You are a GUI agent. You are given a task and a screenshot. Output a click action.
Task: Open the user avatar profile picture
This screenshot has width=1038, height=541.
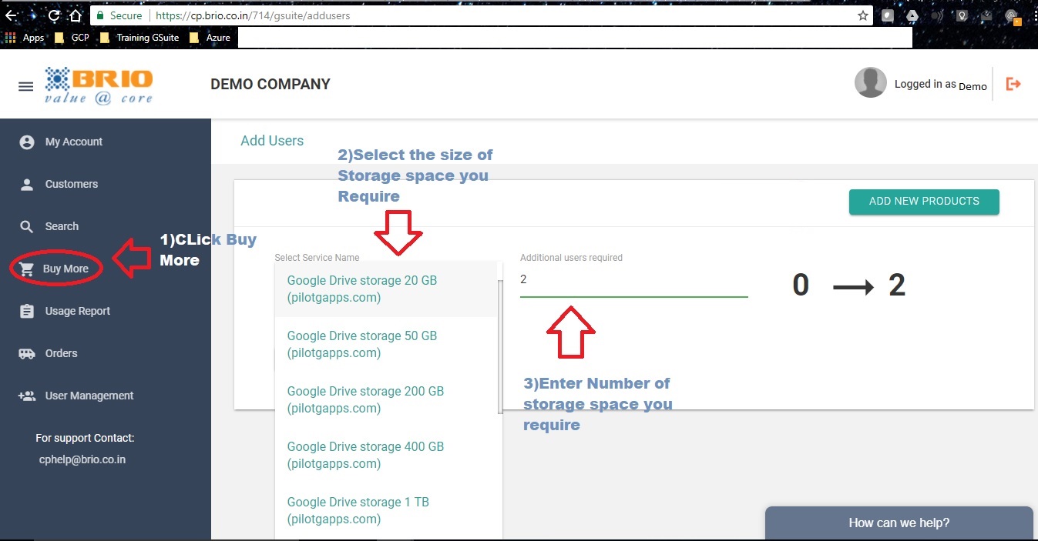[x=871, y=82]
